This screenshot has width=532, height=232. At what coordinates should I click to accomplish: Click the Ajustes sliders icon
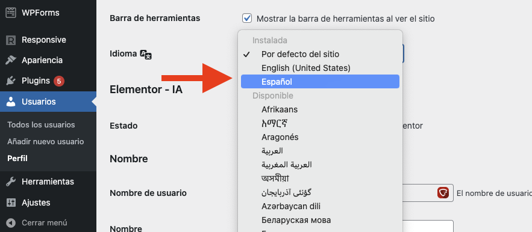pyautogui.click(x=11, y=203)
